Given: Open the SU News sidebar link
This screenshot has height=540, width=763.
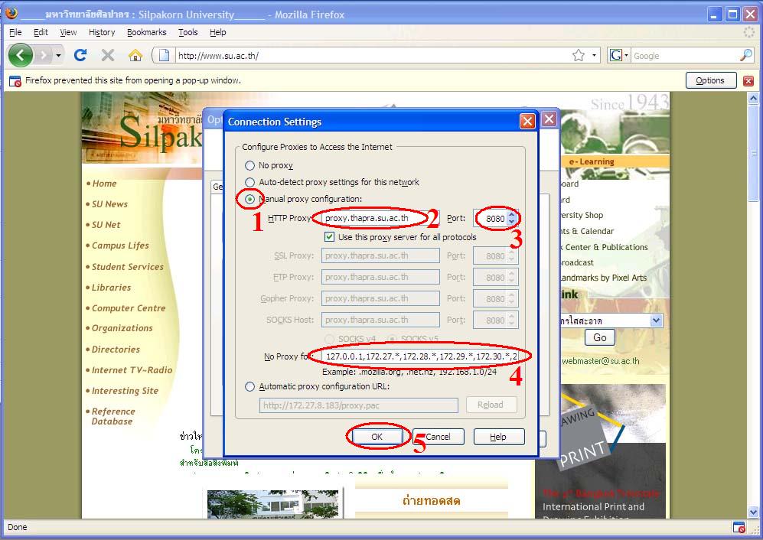Looking at the screenshot, I should (x=110, y=204).
